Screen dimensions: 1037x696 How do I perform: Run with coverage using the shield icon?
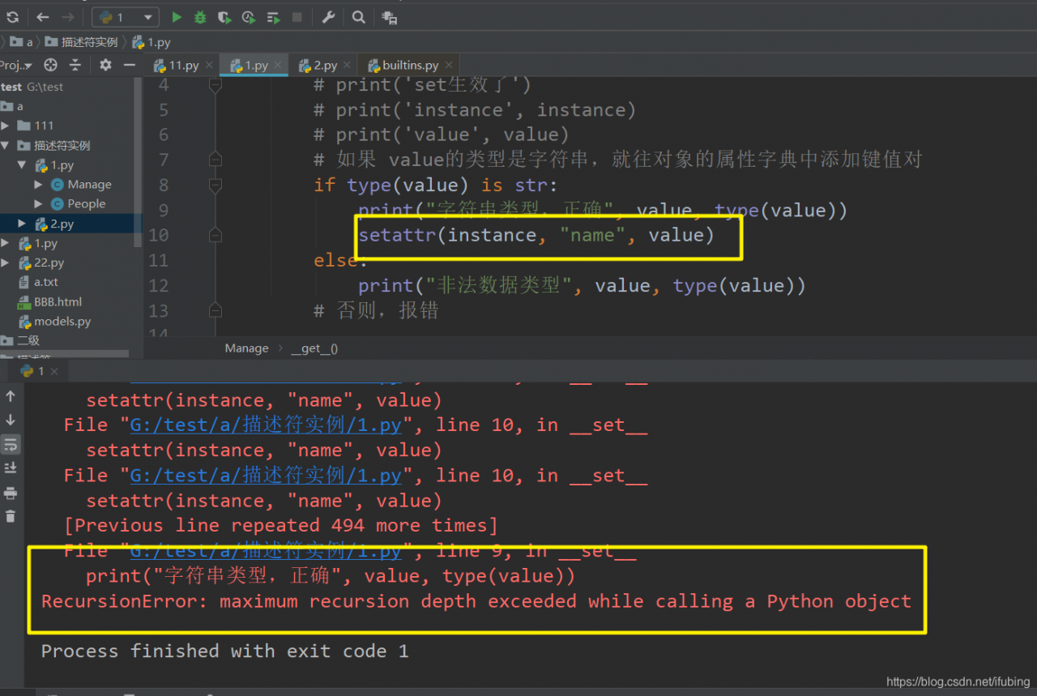point(224,17)
